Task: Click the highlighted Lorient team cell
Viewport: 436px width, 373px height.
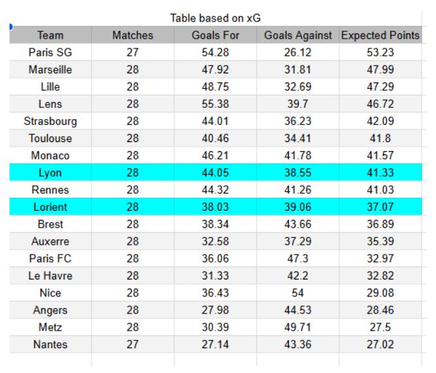Action: coord(50,207)
